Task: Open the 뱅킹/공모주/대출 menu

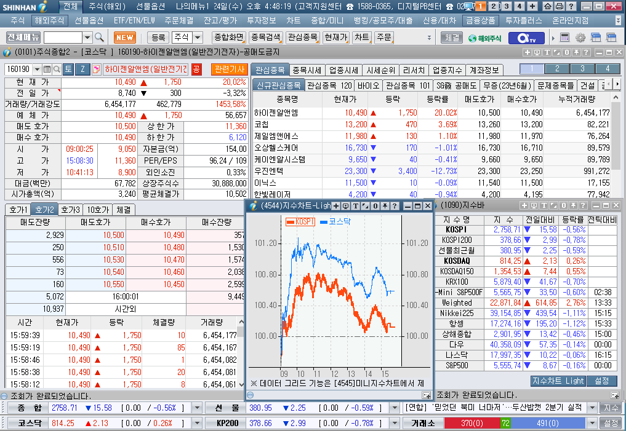Action: point(383,21)
